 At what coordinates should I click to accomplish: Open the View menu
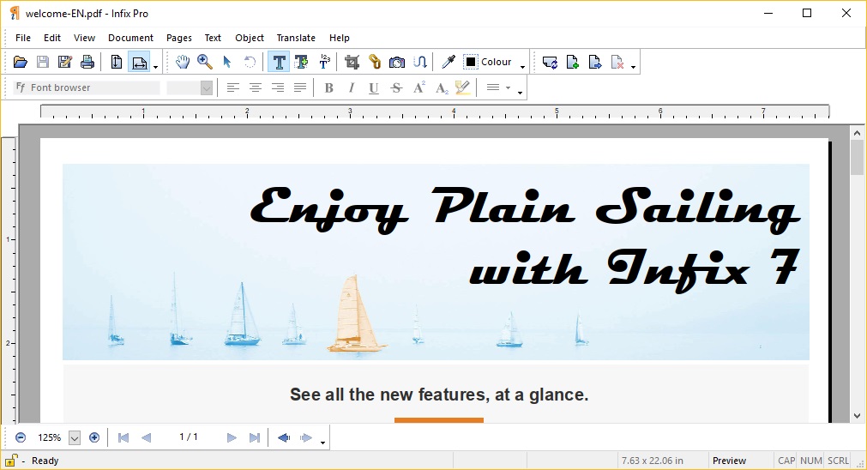84,38
